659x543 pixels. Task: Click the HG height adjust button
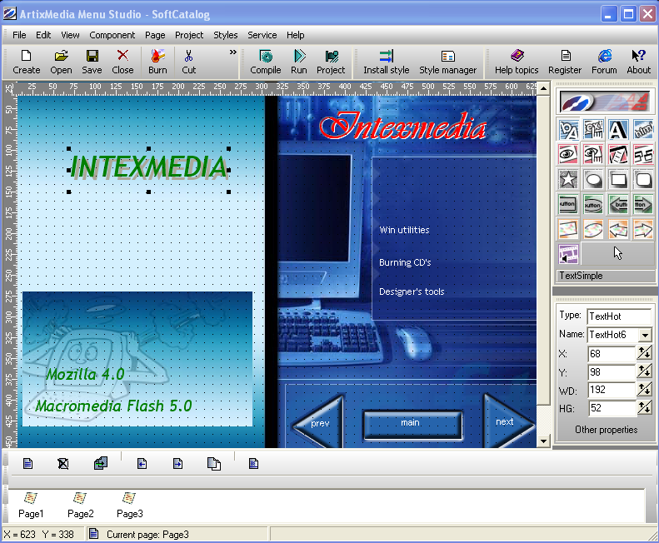point(645,408)
